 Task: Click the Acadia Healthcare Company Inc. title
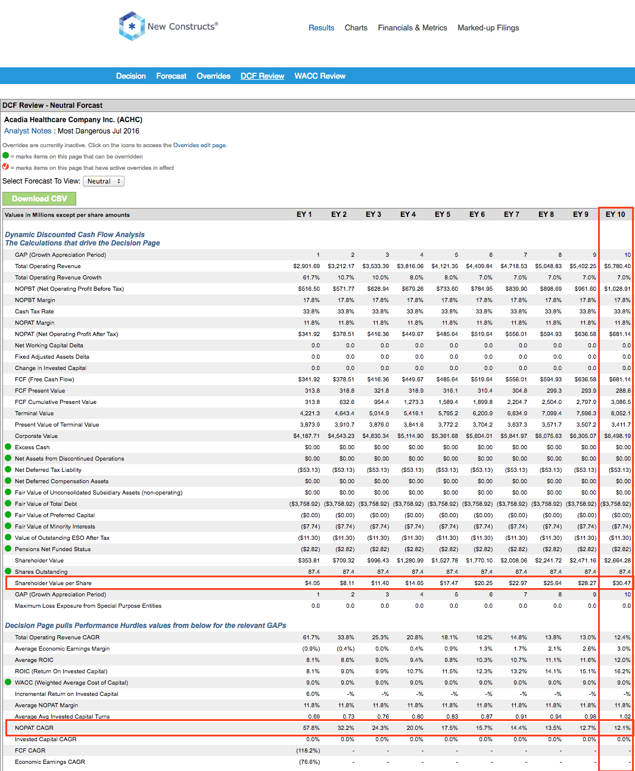73,120
